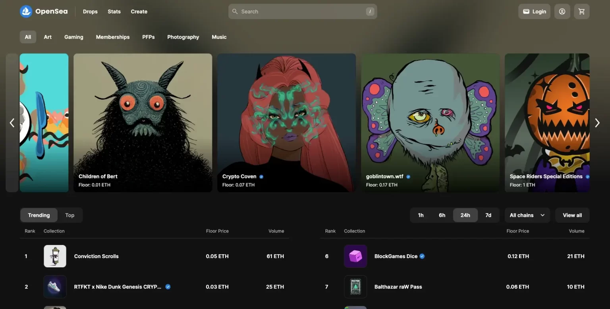Click the Conviction Scrolls collection icon
610x309 pixels.
(55, 256)
